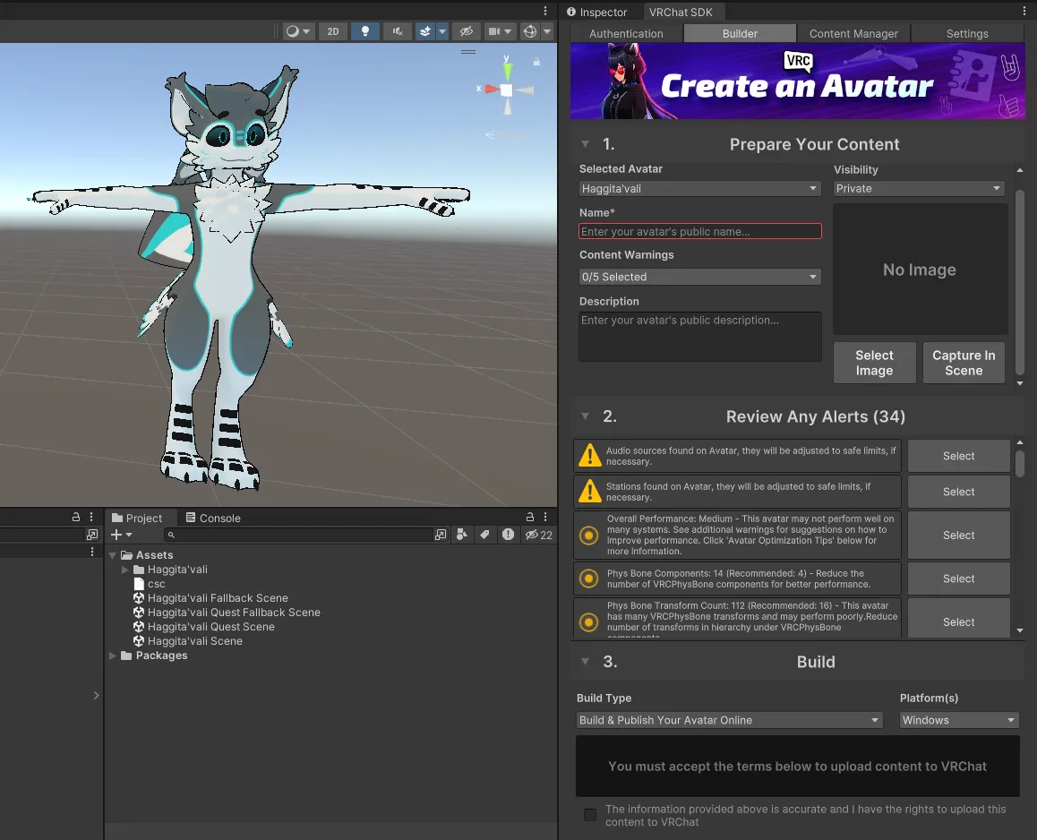Toggle scene audio mute button
The width and height of the screenshot is (1037, 840).
(398, 31)
